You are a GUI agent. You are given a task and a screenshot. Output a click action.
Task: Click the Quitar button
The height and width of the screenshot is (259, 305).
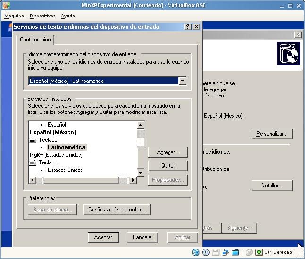pyautogui.click(x=168, y=166)
